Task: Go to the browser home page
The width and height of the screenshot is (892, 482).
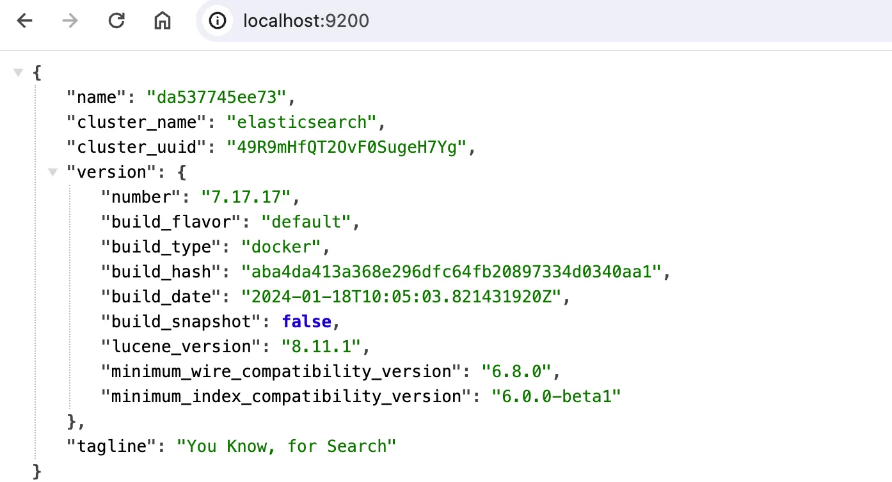Action: pyautogui.click(x=163, y=21)
